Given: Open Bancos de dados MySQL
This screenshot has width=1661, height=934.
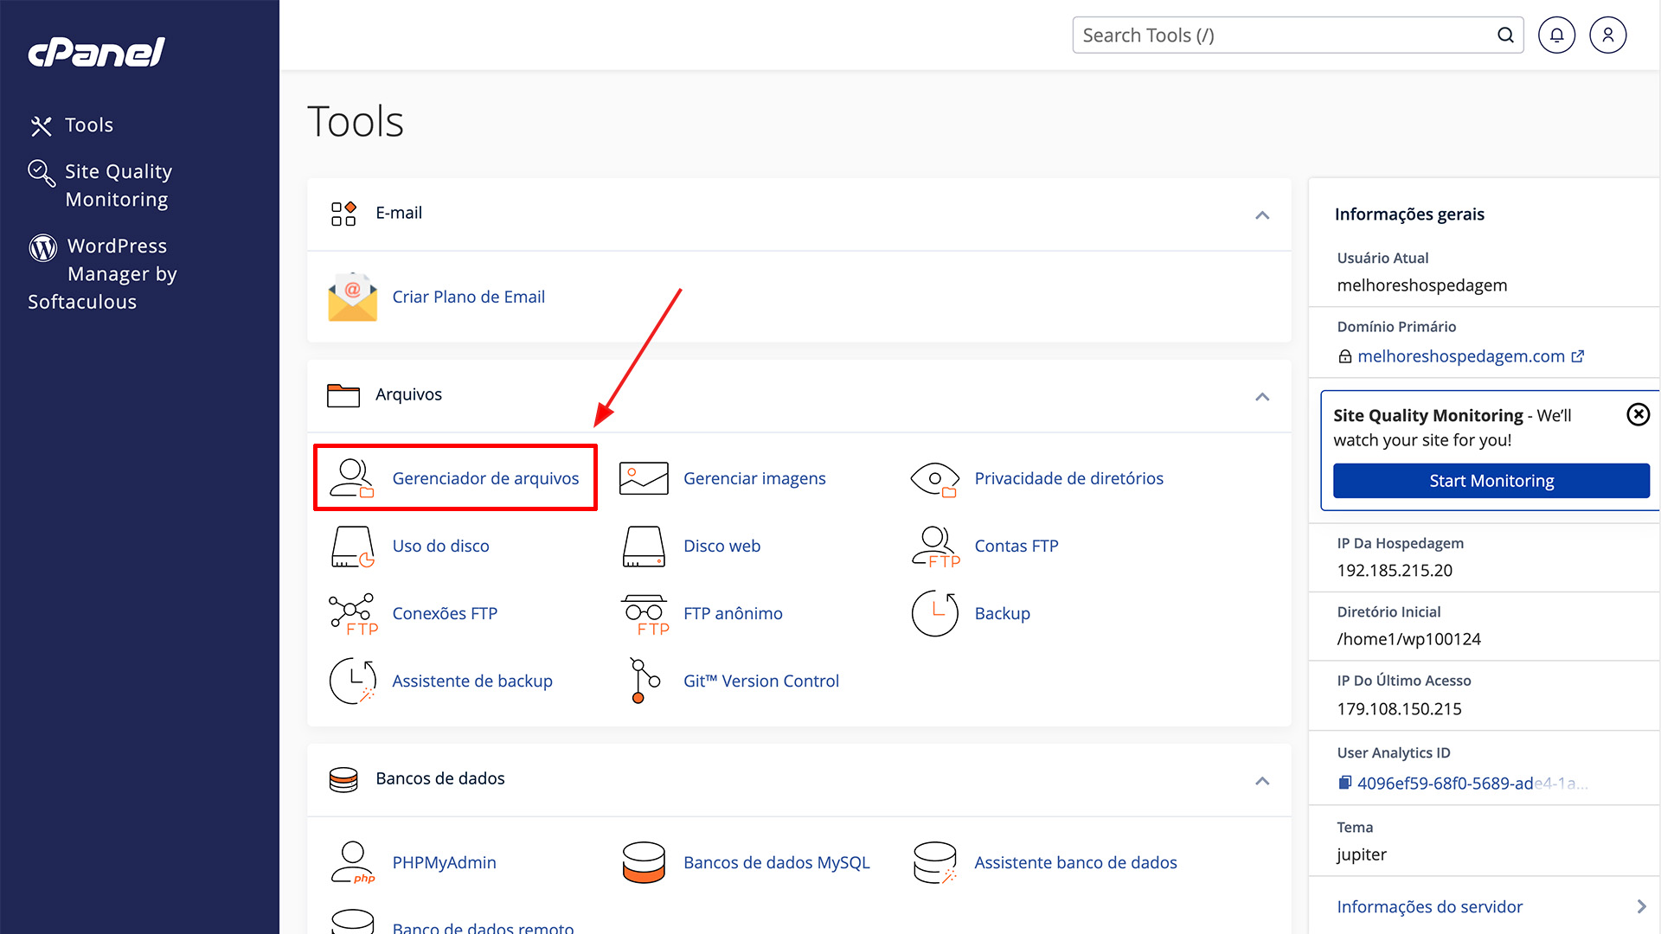Looking at the screenshot, I should click(x=776, y=862).
